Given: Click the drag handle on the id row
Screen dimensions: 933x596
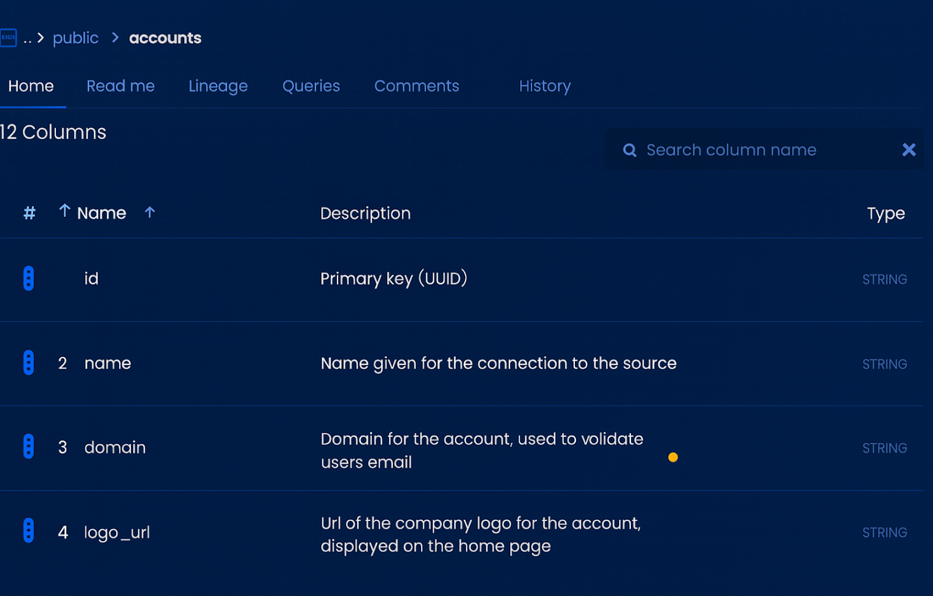Looking at the screenshot, I should [x=27, y=278].
